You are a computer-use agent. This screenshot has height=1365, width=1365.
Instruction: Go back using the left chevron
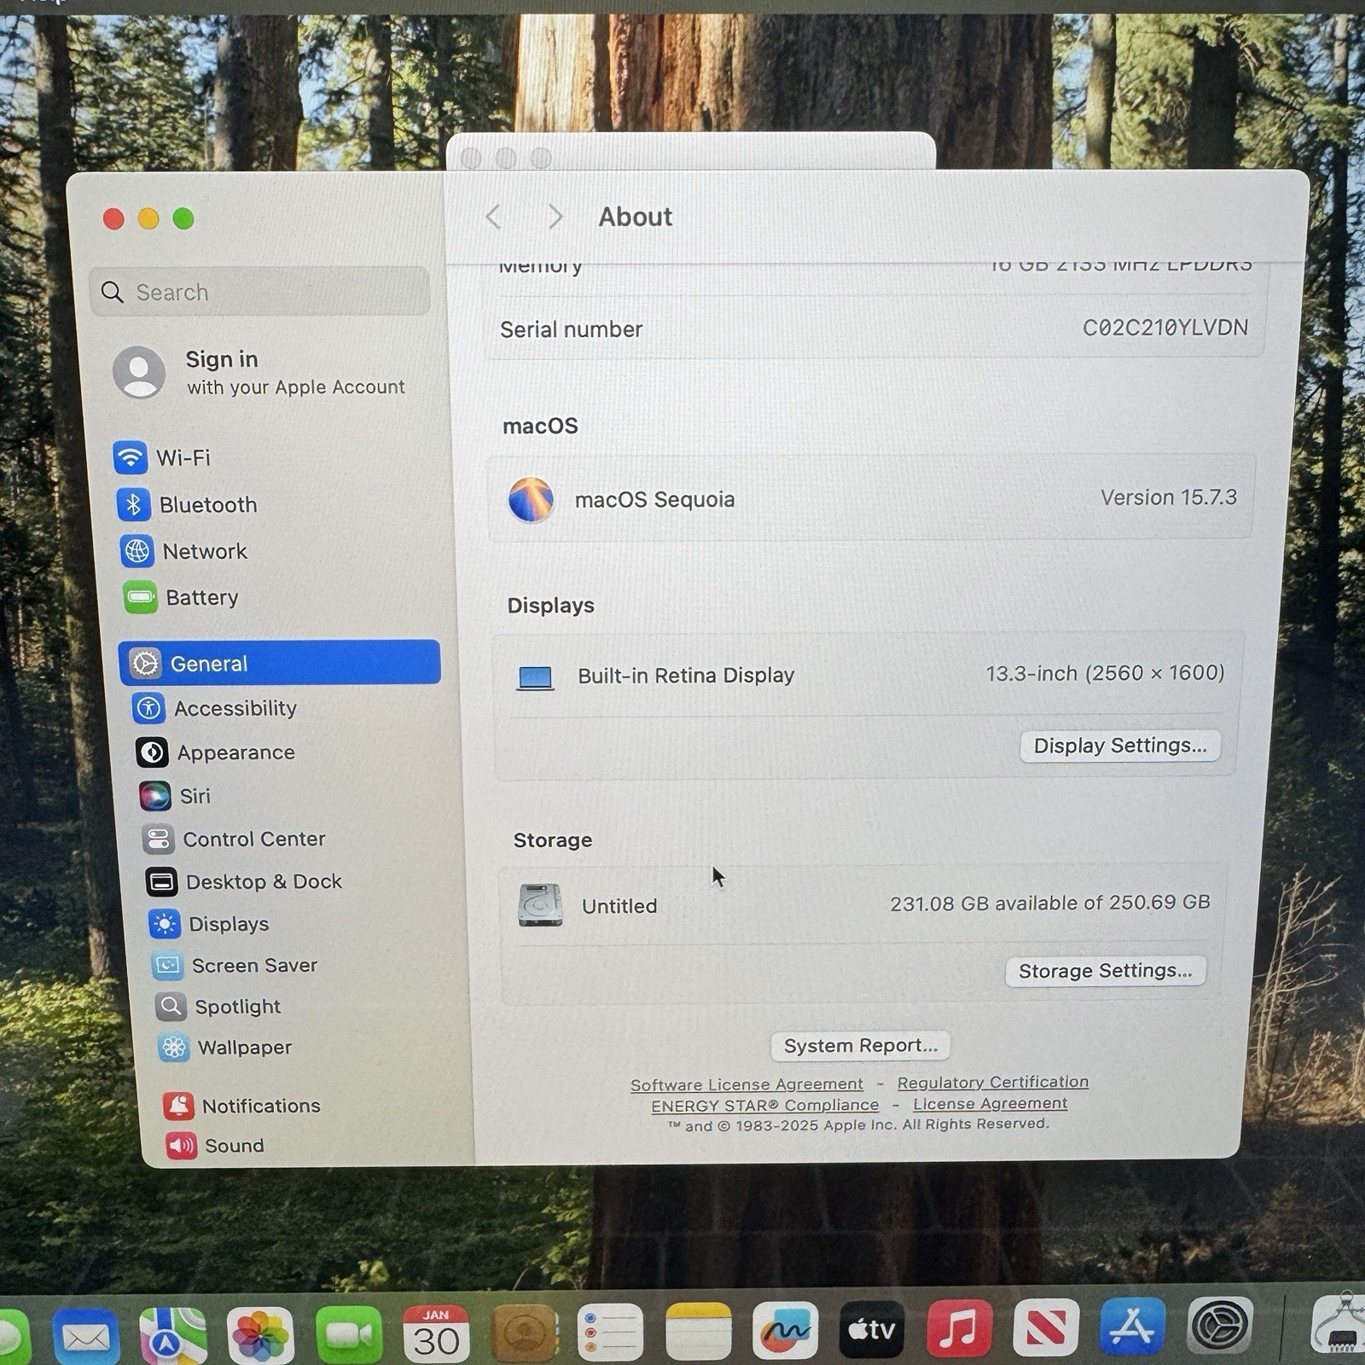tap(493, 217)
